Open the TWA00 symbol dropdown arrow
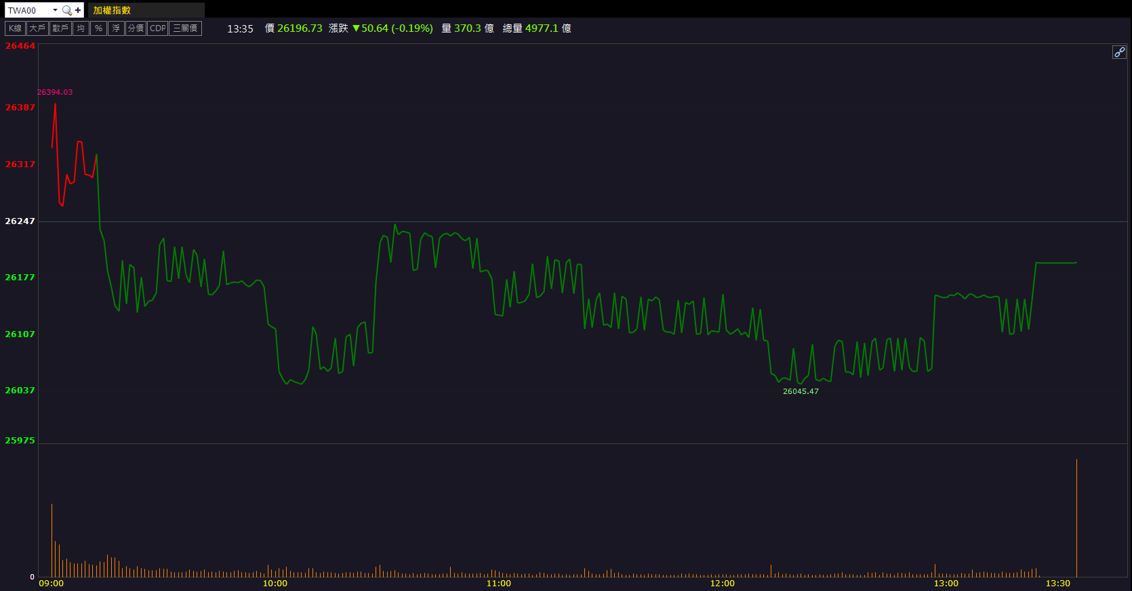Image resolution: width=1132 pixels, height=591 pixels. (55, 10)
